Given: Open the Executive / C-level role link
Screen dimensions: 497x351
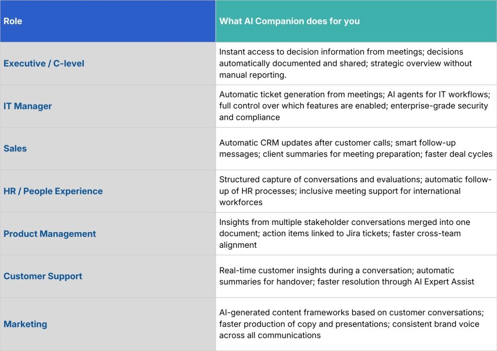Looking at the screenshot, I should coord(44,64).
